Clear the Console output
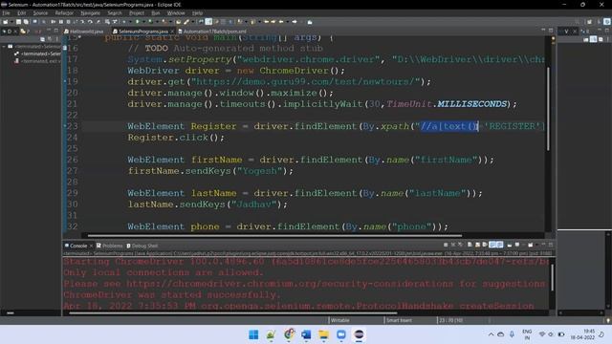 (x=470, y=245)
